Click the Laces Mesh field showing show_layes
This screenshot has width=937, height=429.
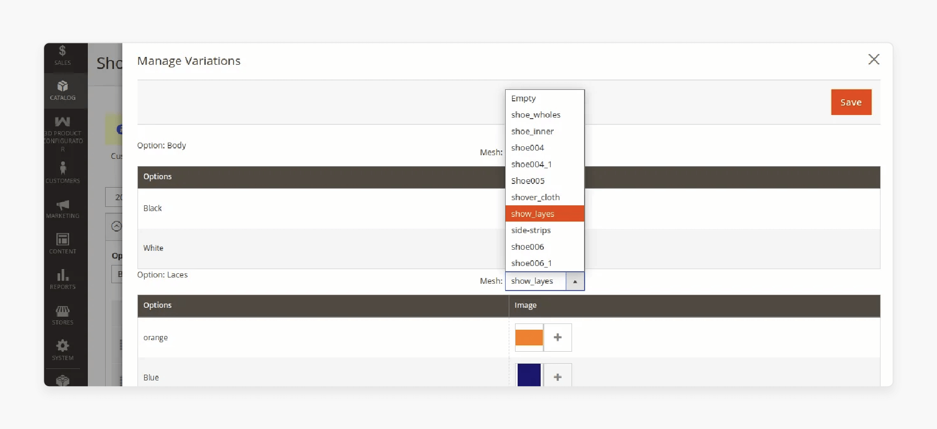tap(535, 281)
